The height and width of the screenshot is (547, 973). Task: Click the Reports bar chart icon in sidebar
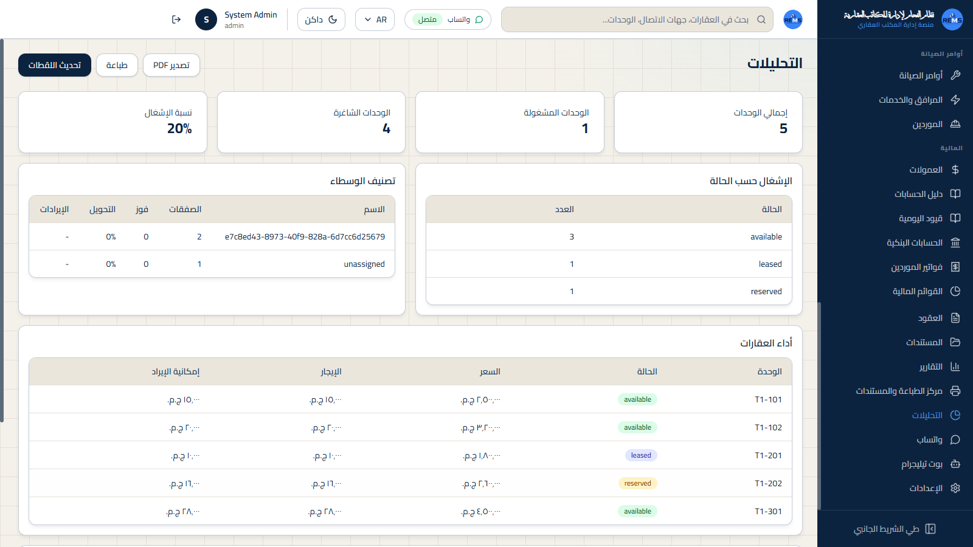click(955, 366)
